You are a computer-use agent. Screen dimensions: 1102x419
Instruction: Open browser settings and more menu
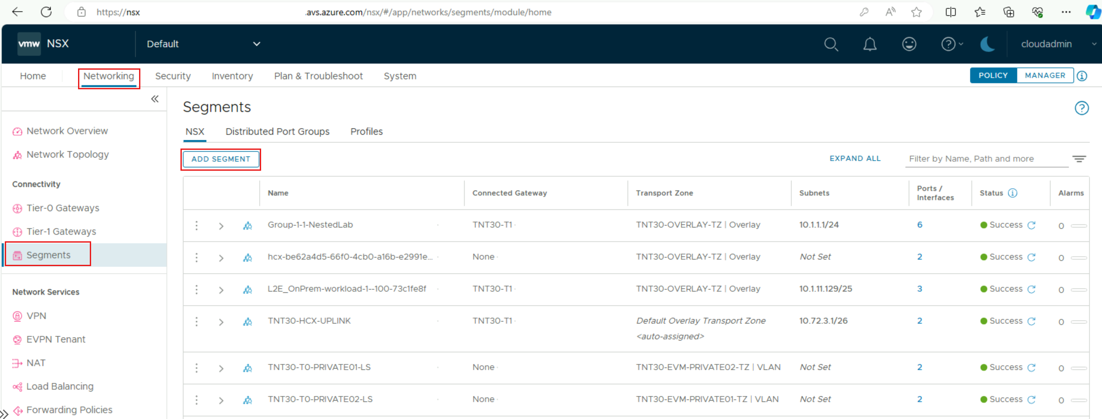click(x=1066, y=12)
